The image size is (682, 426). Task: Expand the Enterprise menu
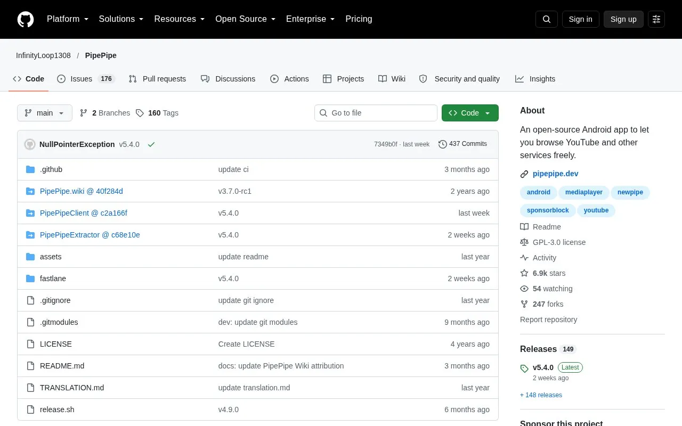pyautogui.click(x=311, y=19)
